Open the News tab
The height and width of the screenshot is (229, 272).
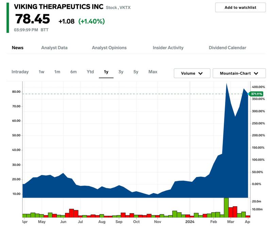click(18, 48)
